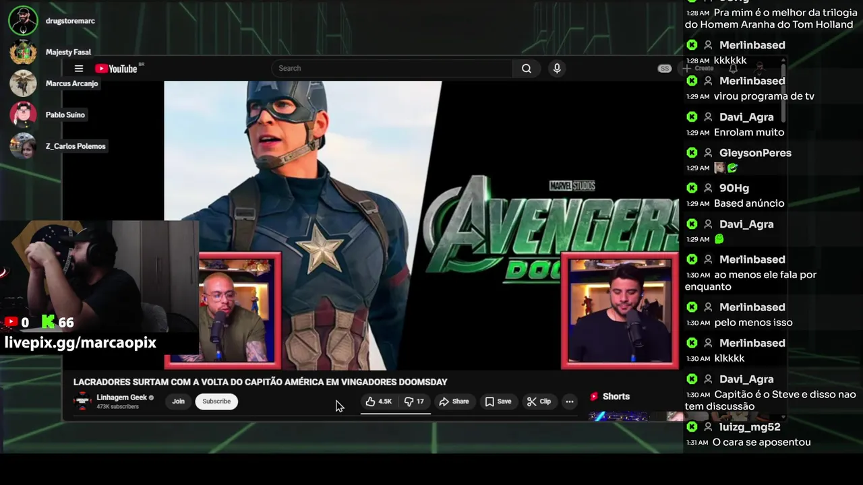Click the green emote in Davi_Agra's 1:29 message
The height and width of the screenshot is (485, 863).
(x=719, y=239)
